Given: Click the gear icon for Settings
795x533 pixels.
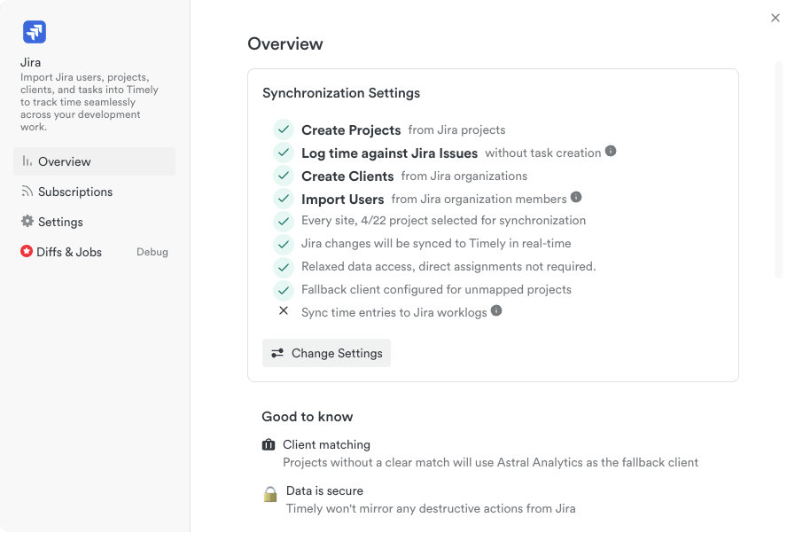Looking at the screenshot, I should [27, 222].
